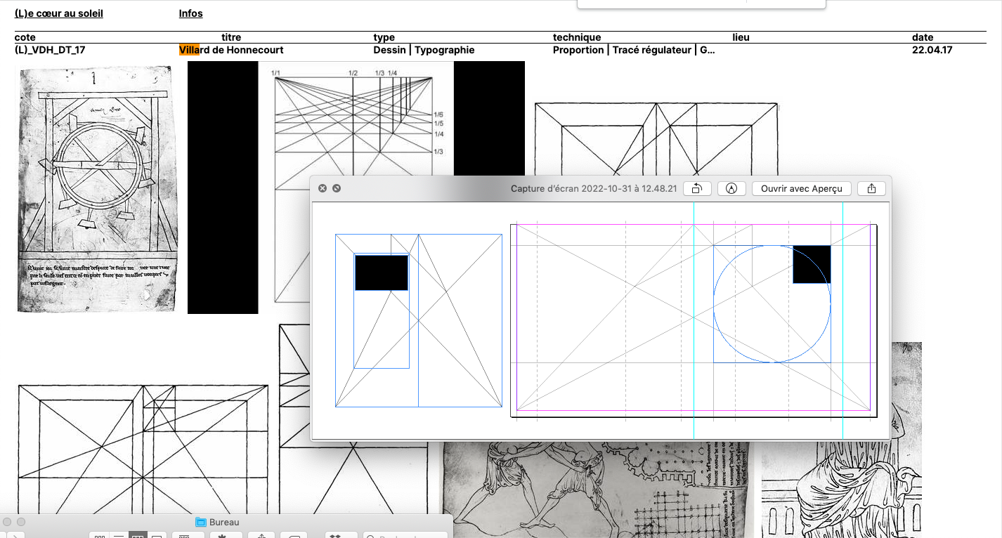Click share icon in Quick Look window

[x=871, y=189]
